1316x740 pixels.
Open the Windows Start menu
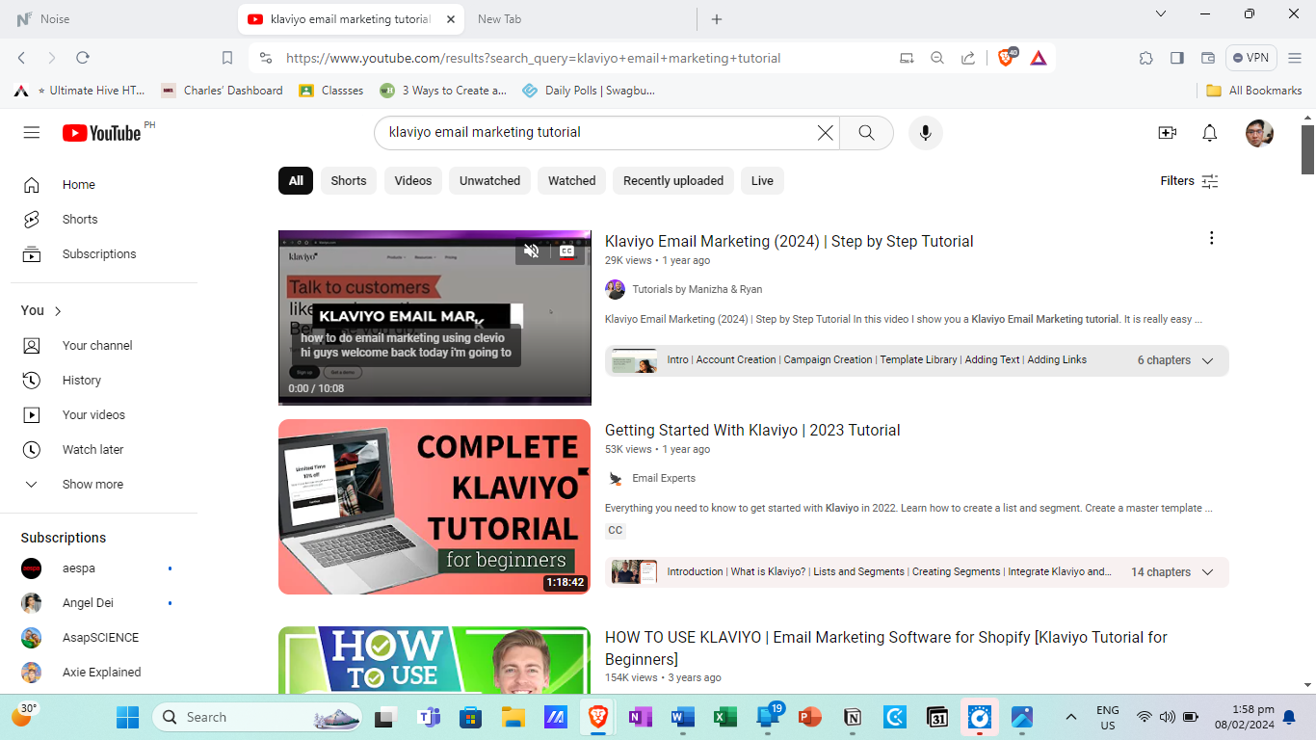coord(127,717)
